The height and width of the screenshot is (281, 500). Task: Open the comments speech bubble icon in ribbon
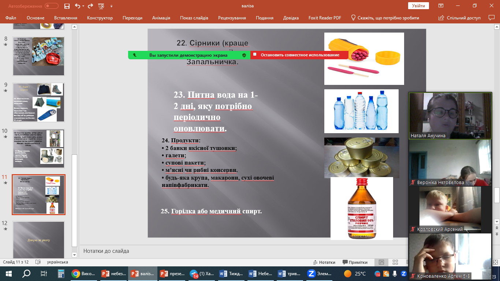pos(492,18)
